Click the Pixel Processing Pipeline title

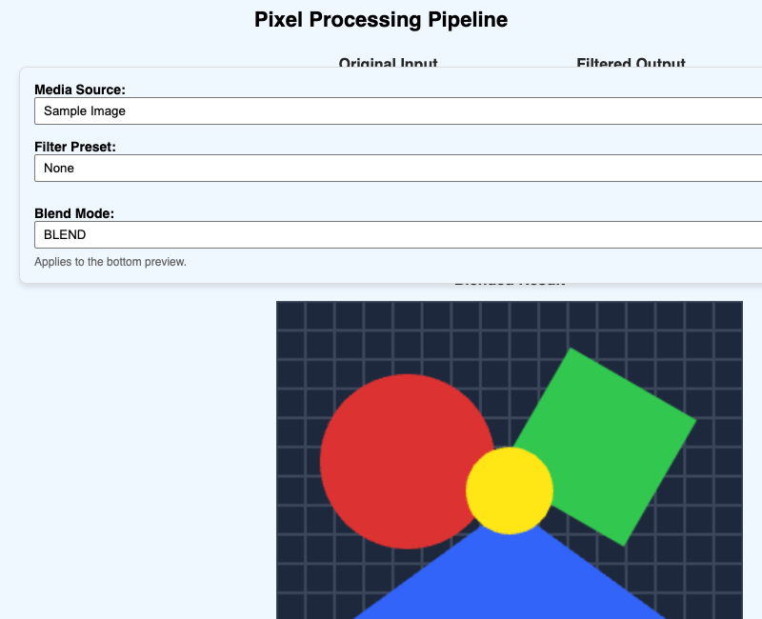point(381,20)
